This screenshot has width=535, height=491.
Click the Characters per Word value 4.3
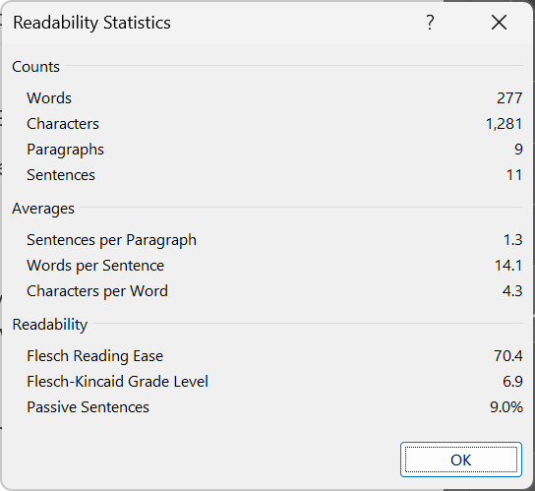click(512, 291)
